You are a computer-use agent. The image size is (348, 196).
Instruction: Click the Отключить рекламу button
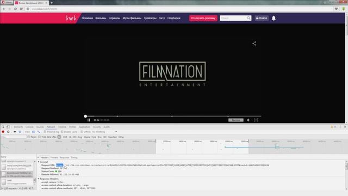203,18
